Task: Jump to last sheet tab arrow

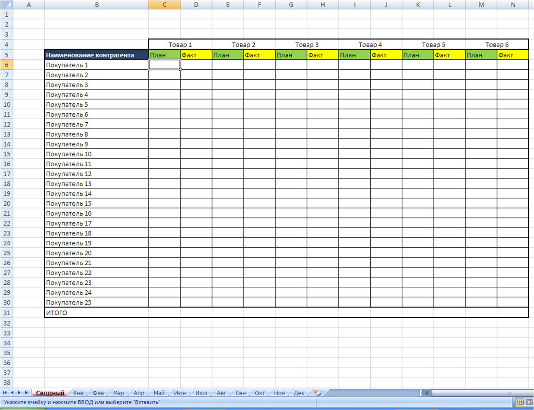Action: (26, 393)
